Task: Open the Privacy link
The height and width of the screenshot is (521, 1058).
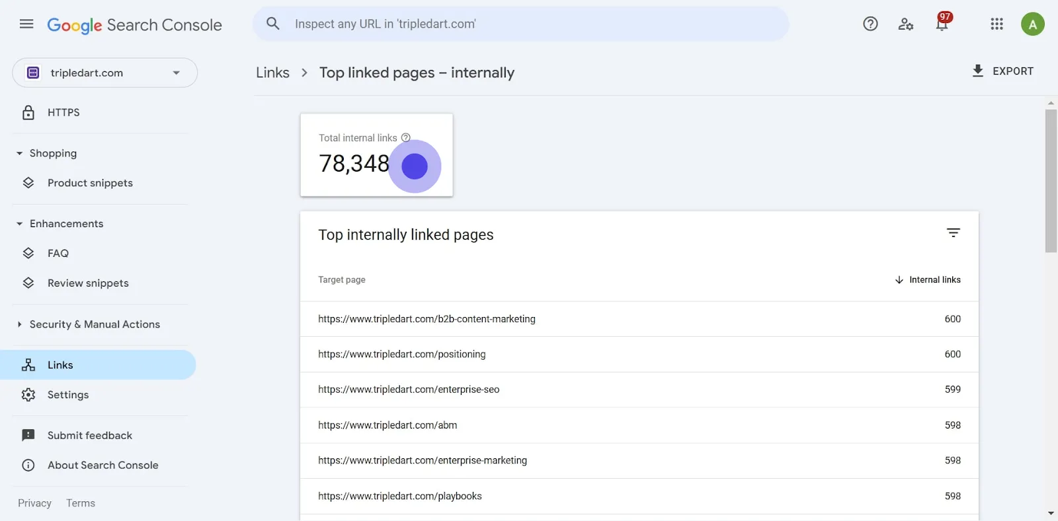Action: pos(34,503)
